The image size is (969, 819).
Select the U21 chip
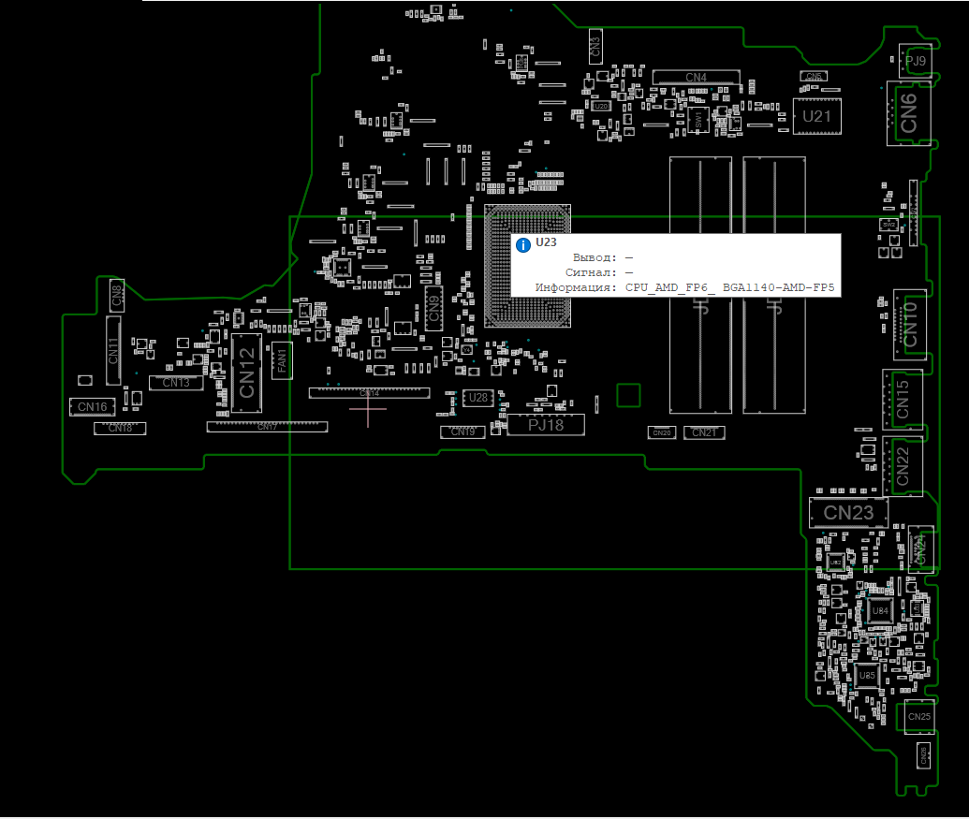pyautogui.click(x=817, y=116)
